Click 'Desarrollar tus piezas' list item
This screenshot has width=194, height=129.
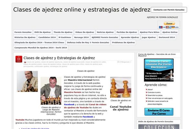155,95
